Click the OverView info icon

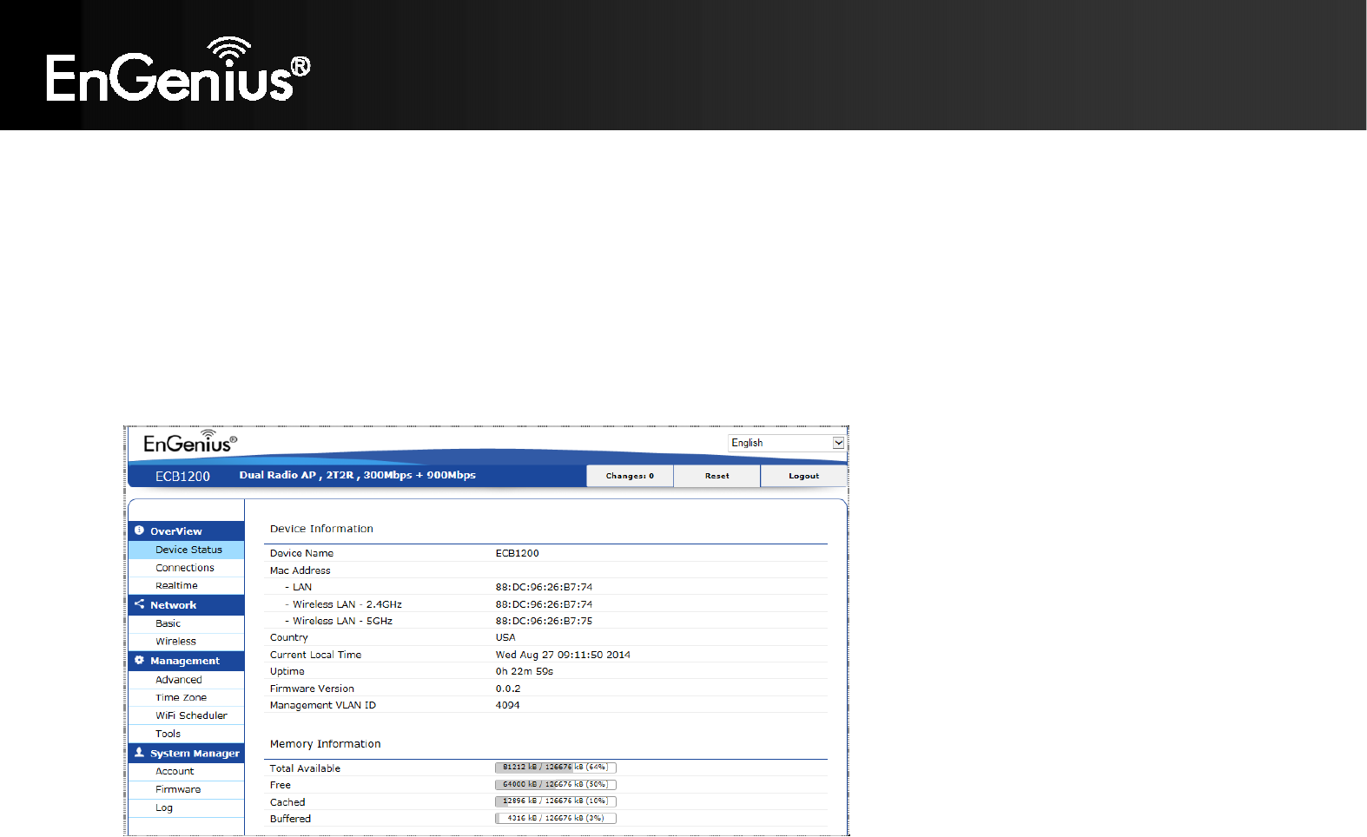pyautogui.click(x=139, y=531)
